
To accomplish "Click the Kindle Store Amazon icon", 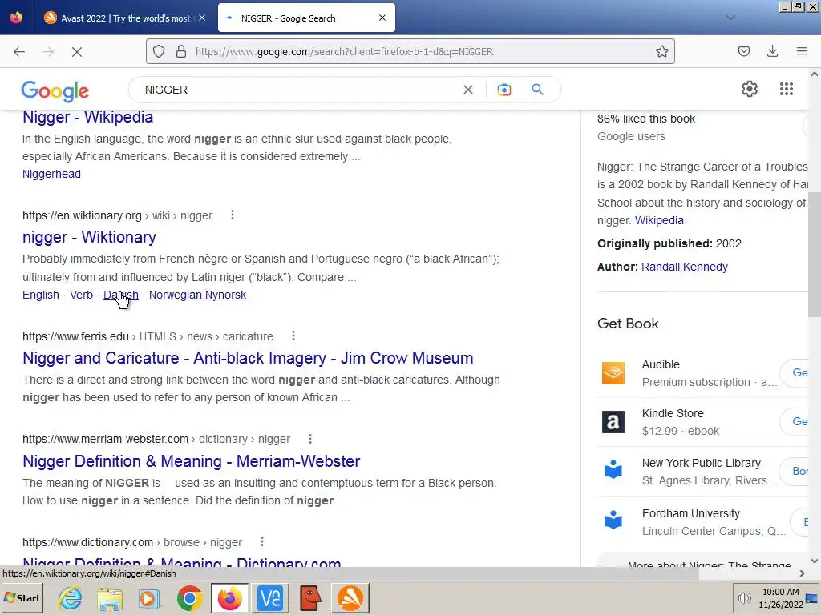I will coord(613,421).
